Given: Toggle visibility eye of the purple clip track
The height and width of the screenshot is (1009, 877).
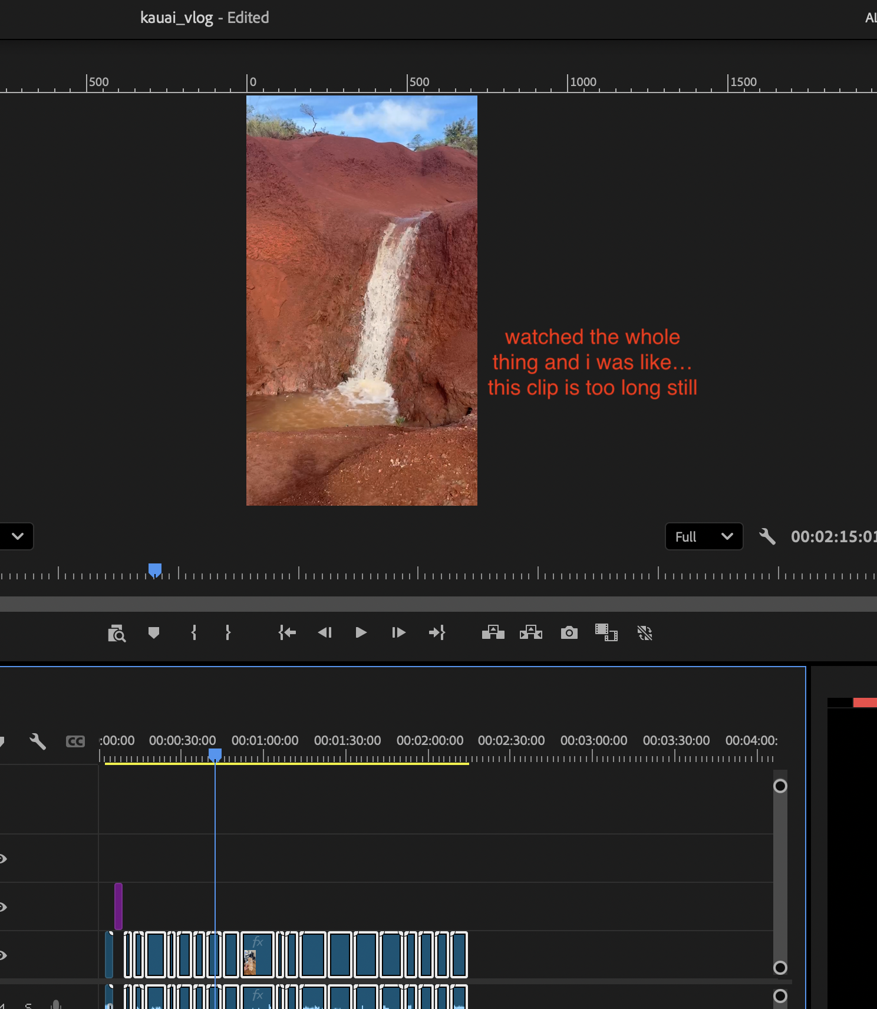Looking at the screenshot, I should (x=3, y=907).
